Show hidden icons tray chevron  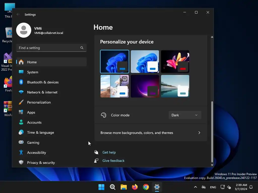[x=196, y=187]
